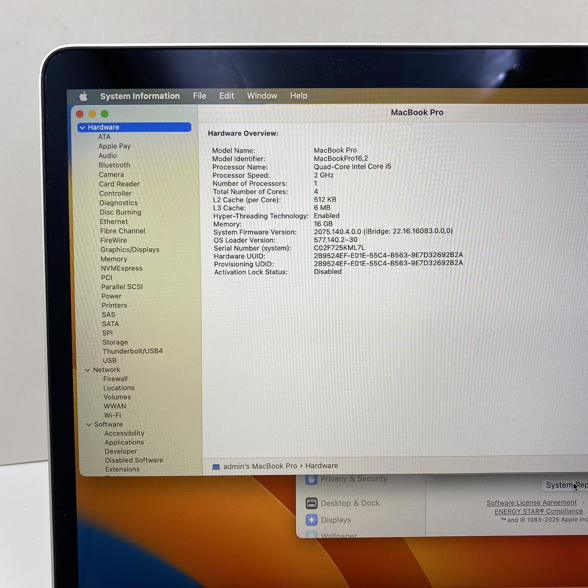
Task: Click Displays sun icon in Settings window
Action: tap(311, 520)
